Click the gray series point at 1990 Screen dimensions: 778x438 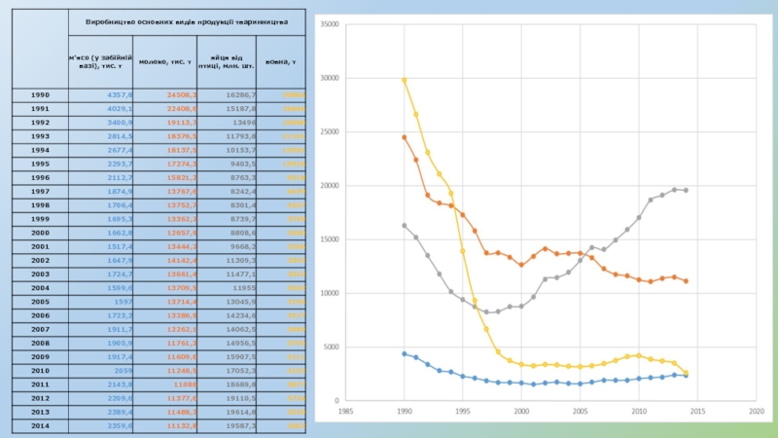pyautogui.click(x=405, y=226)
